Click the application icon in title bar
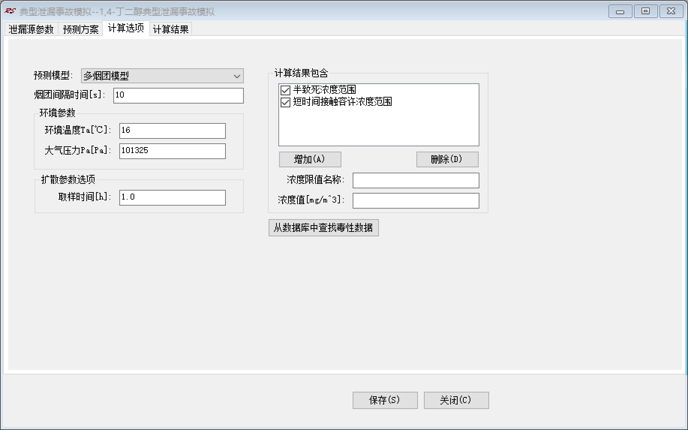Viewport: 688px width, 430px height. tap(10, 11)
